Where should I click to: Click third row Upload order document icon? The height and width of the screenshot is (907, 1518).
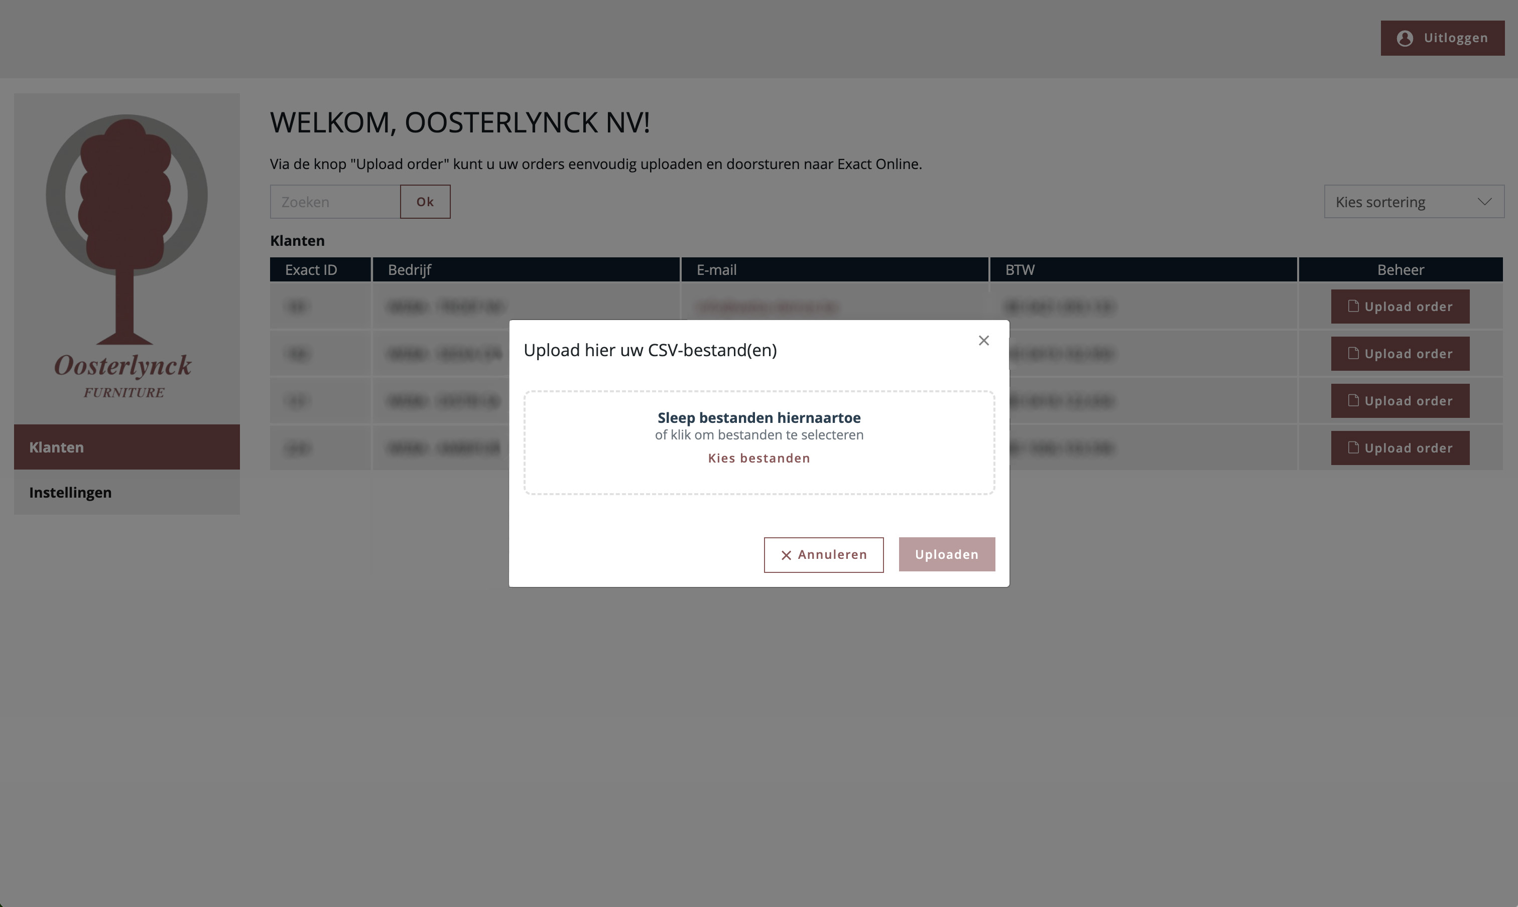tap(1353, 400)
